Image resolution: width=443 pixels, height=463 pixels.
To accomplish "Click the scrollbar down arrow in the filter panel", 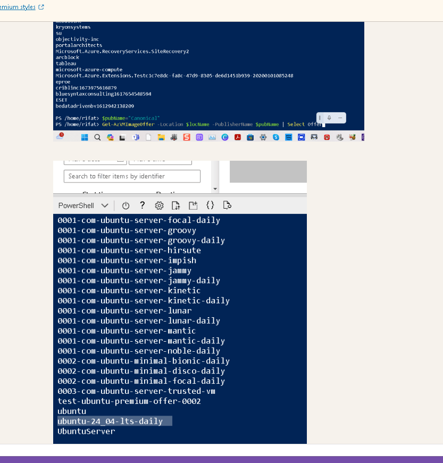I will (215, 189).
